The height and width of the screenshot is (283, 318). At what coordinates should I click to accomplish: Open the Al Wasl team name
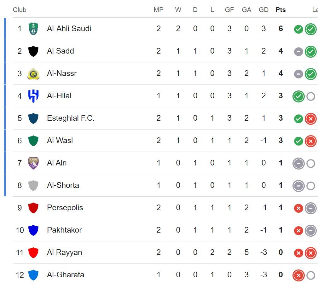(x=60, y=141)
